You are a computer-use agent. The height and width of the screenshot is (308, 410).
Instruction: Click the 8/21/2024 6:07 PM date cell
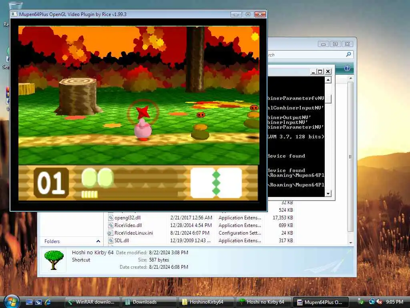[190, 233]
